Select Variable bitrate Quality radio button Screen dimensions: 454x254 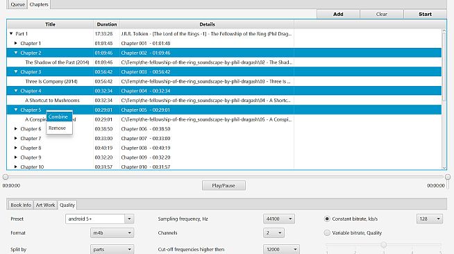click(x=327, y=232)
